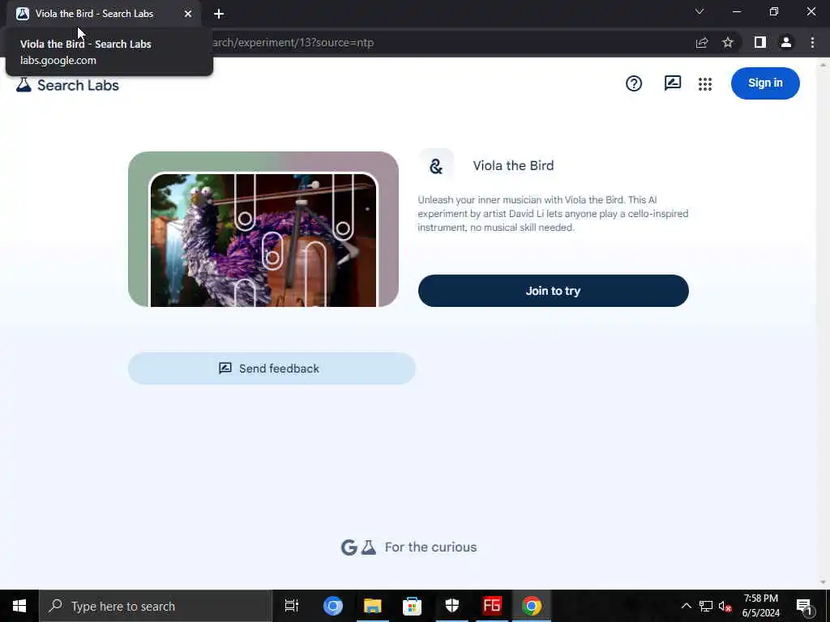Open Microsoft Store from the taskbar
Image resolution: width=830 pixels, height=622 pixels.
(412, 606)
